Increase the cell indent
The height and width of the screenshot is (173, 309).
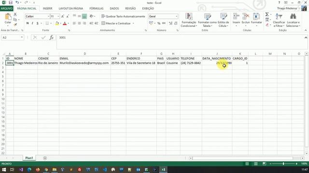[97, 24]
